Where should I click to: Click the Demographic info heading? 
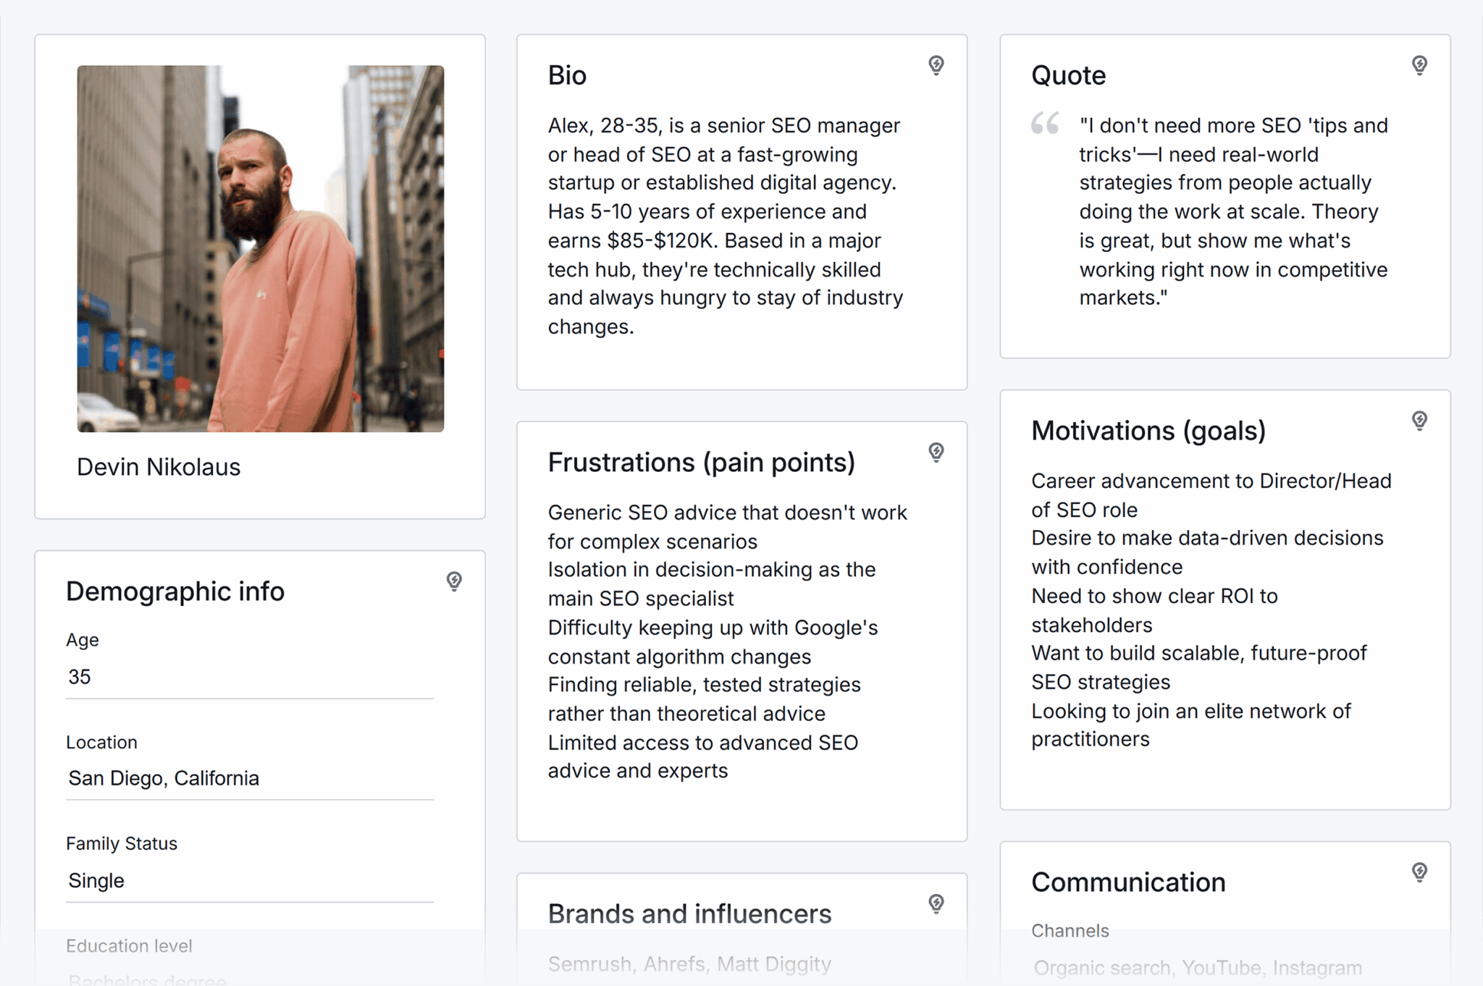pyautogui.click(x=175, y=591)
